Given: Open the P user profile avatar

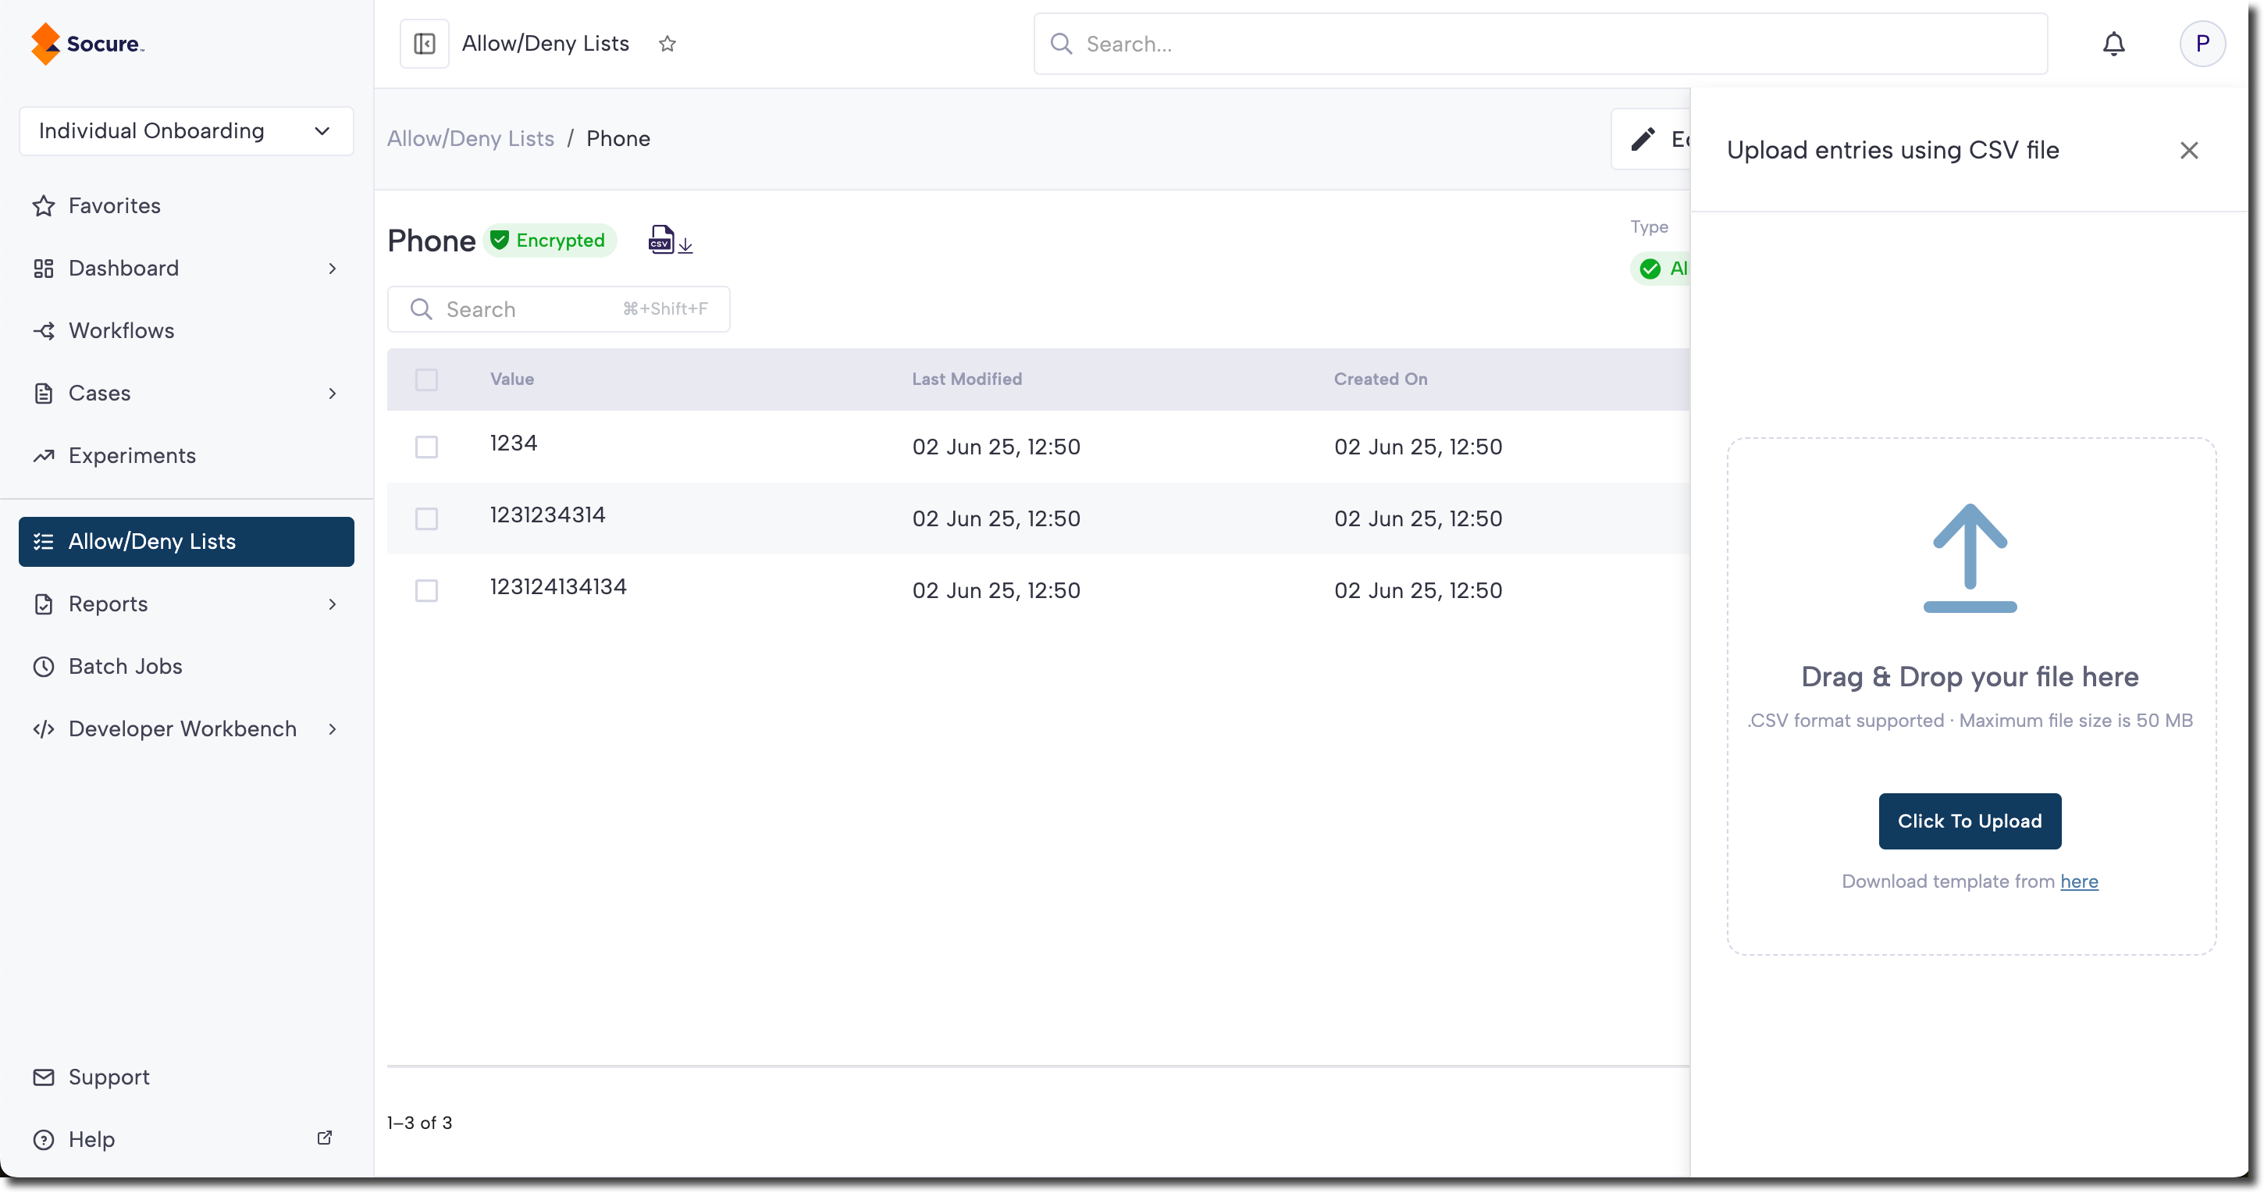Looking at the screenshot, I should (2202, 44).
